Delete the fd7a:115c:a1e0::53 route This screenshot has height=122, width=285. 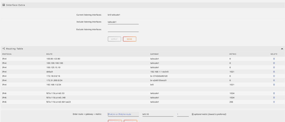[x=274, y=93]
